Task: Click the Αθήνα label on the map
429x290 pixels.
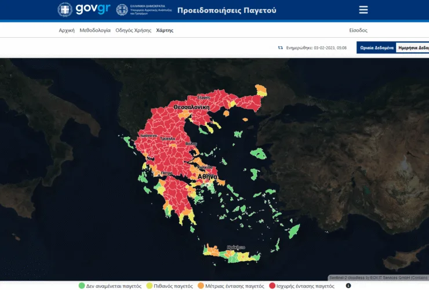Action: point(208,177)
